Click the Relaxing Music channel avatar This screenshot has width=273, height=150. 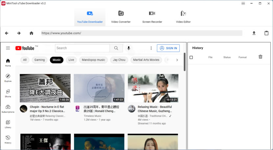coord(132,109)
